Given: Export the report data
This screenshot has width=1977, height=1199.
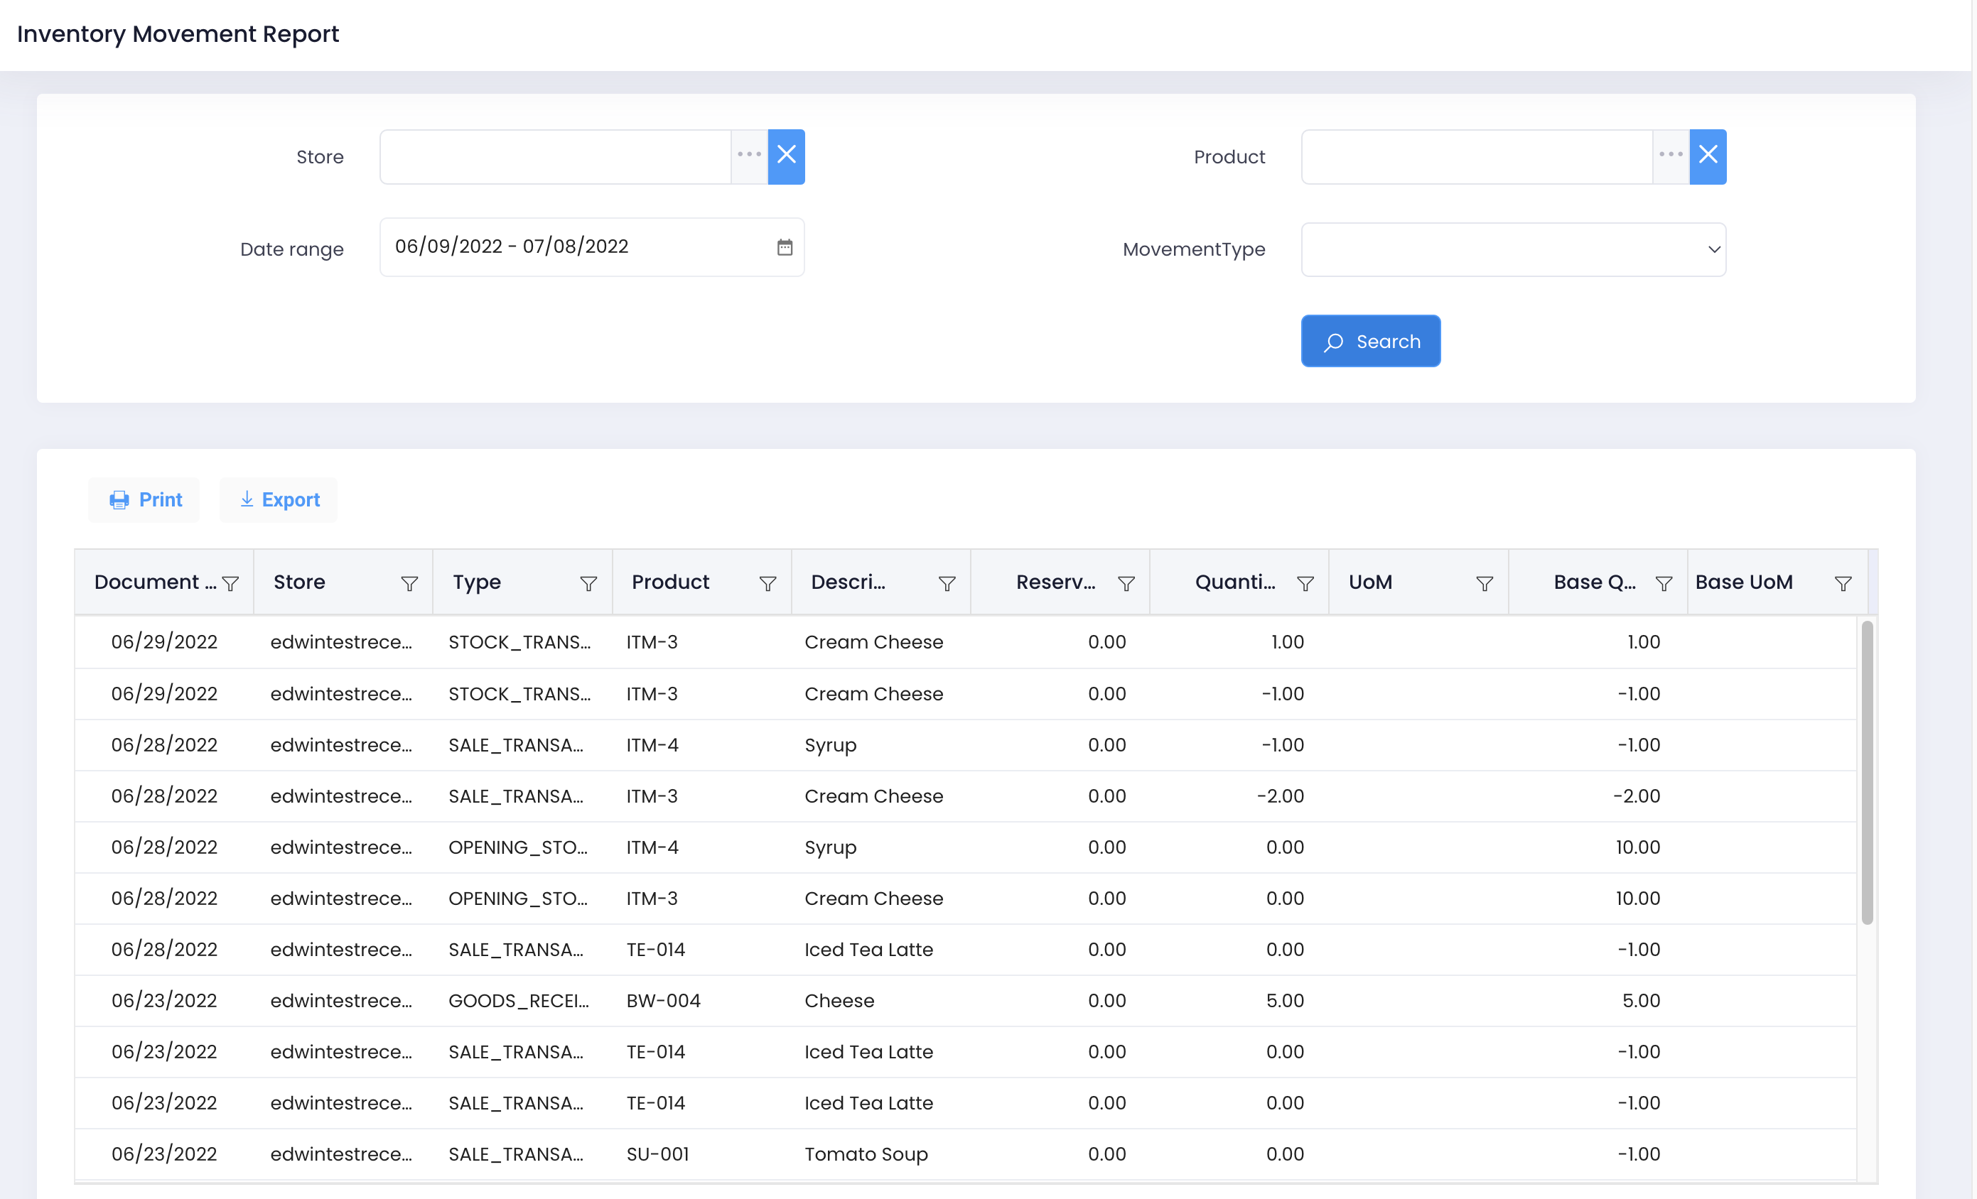Looking at the screenshot, I should point(279,499).
